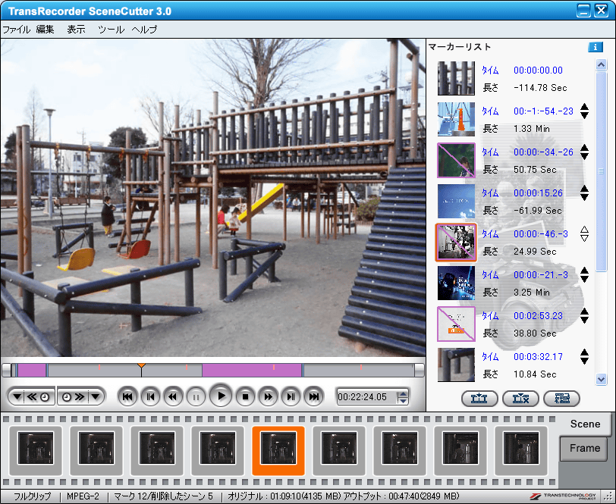Click the マーク 12/削除したシーン 5 status text
The image size is (616, 504).
click(163, 496)
